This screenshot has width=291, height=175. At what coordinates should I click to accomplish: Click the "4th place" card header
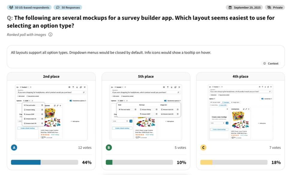241,76
